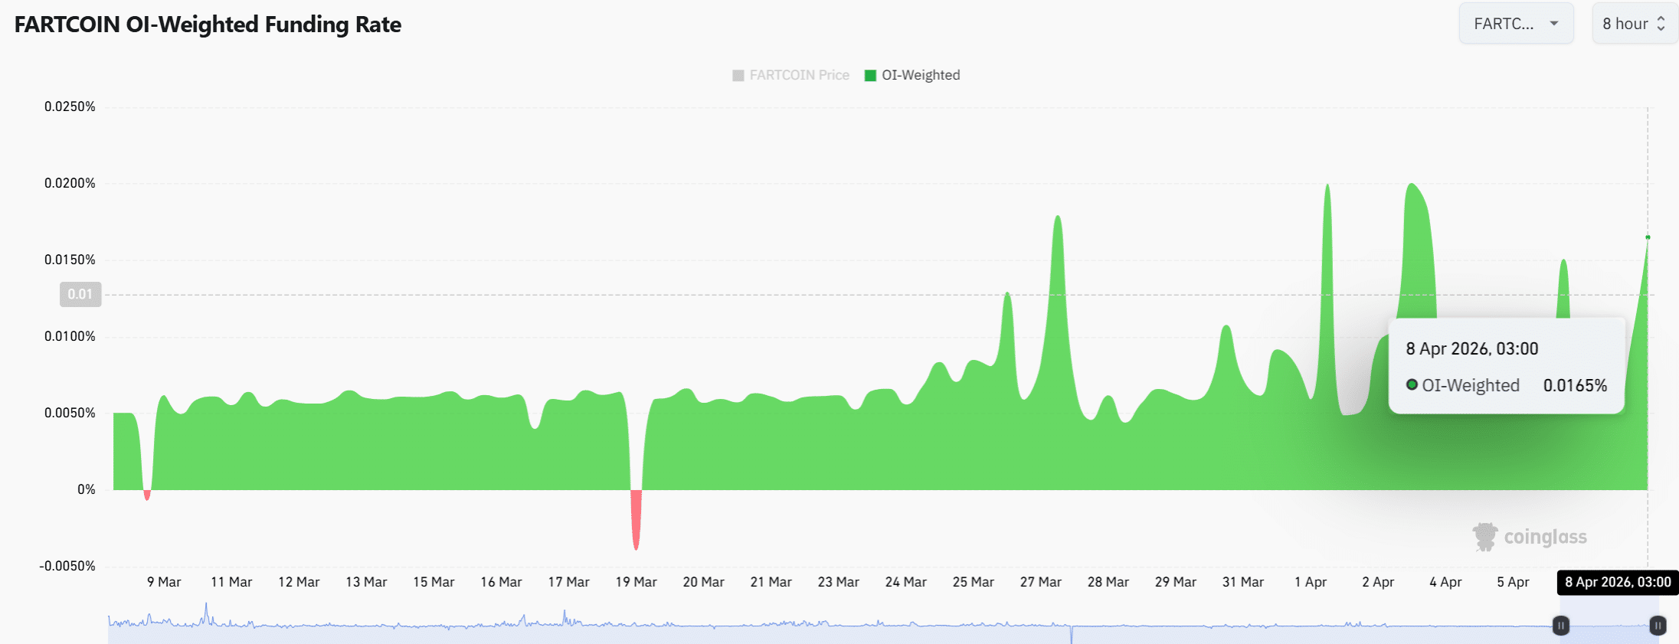Click the caret arrow in FARTC... selector
The image size is (1679, 644).
(x=1554, y=24)
